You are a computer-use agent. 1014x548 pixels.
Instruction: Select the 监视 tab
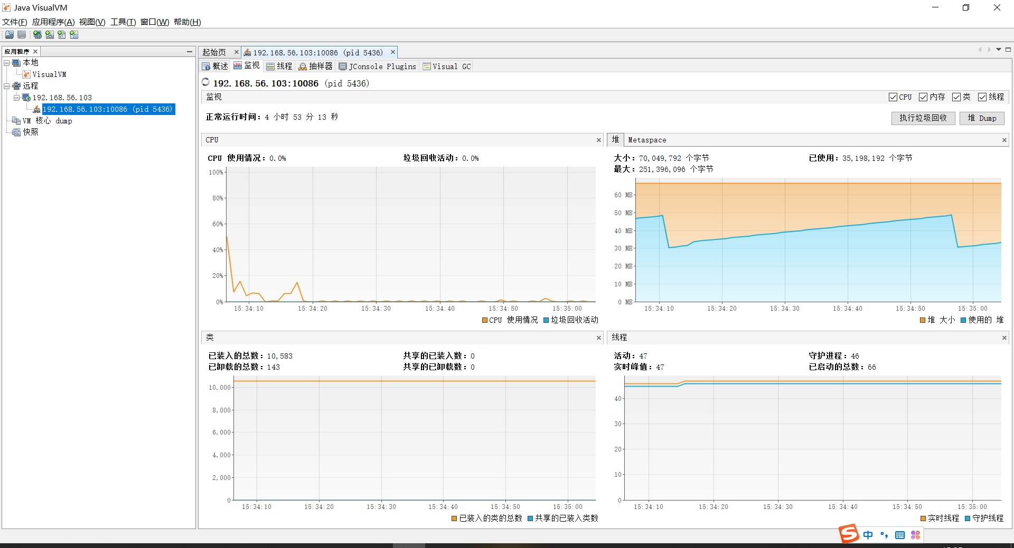pos(247,66)
